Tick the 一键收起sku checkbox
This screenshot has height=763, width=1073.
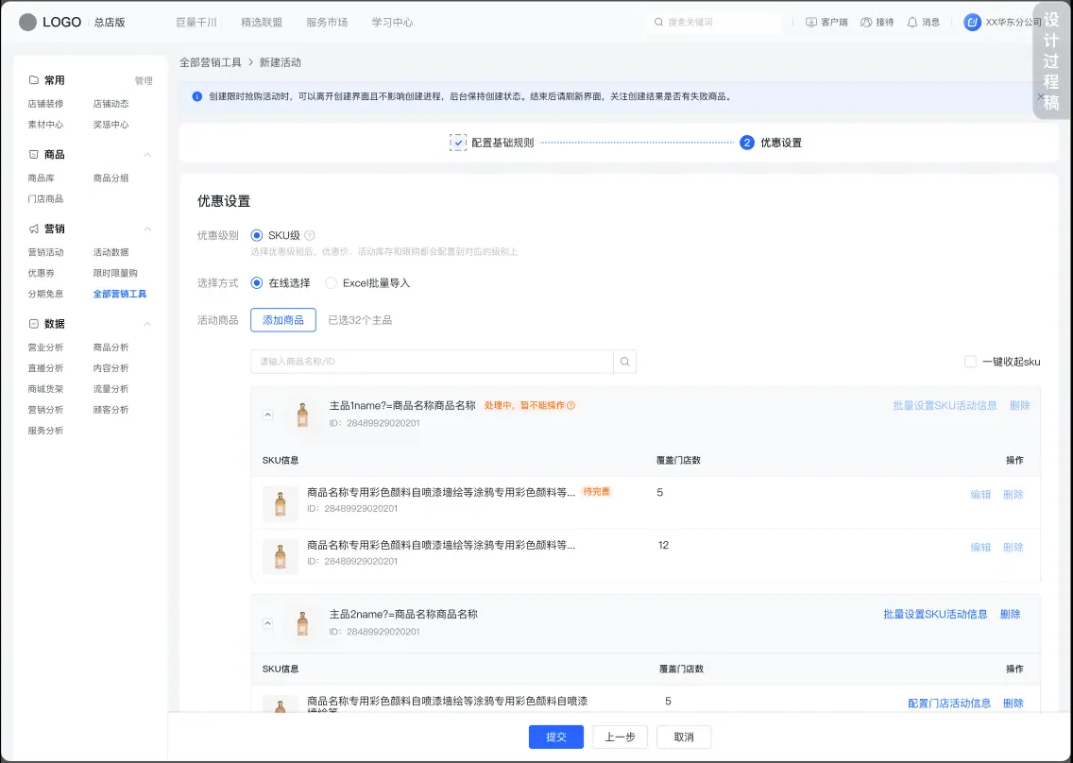[x=970, y=362]
